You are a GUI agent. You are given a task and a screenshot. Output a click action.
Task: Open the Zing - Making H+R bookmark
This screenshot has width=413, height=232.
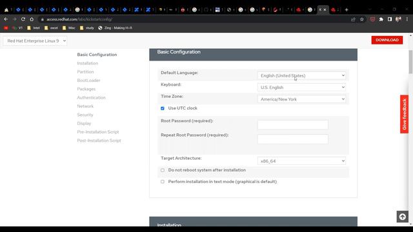pyautogui.click(x=115, y=28)
